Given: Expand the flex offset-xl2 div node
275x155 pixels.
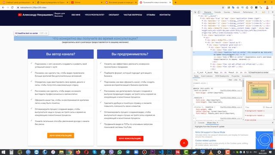Looking at the screenshot, I should click(211, 64).
